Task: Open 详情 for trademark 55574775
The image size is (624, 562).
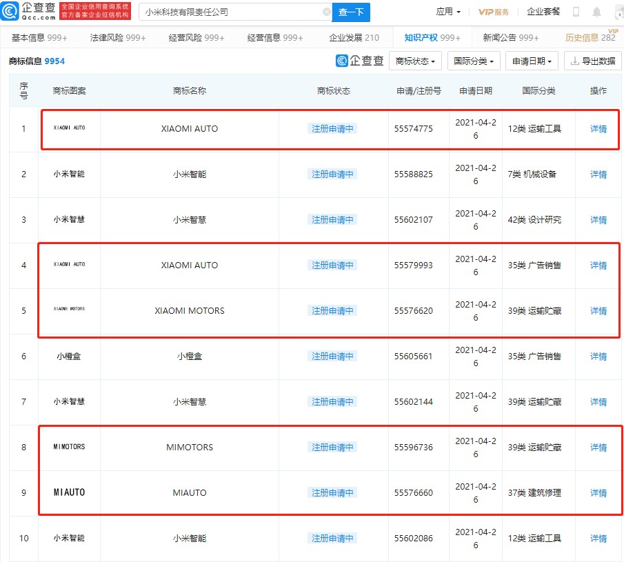Action: 598,129
